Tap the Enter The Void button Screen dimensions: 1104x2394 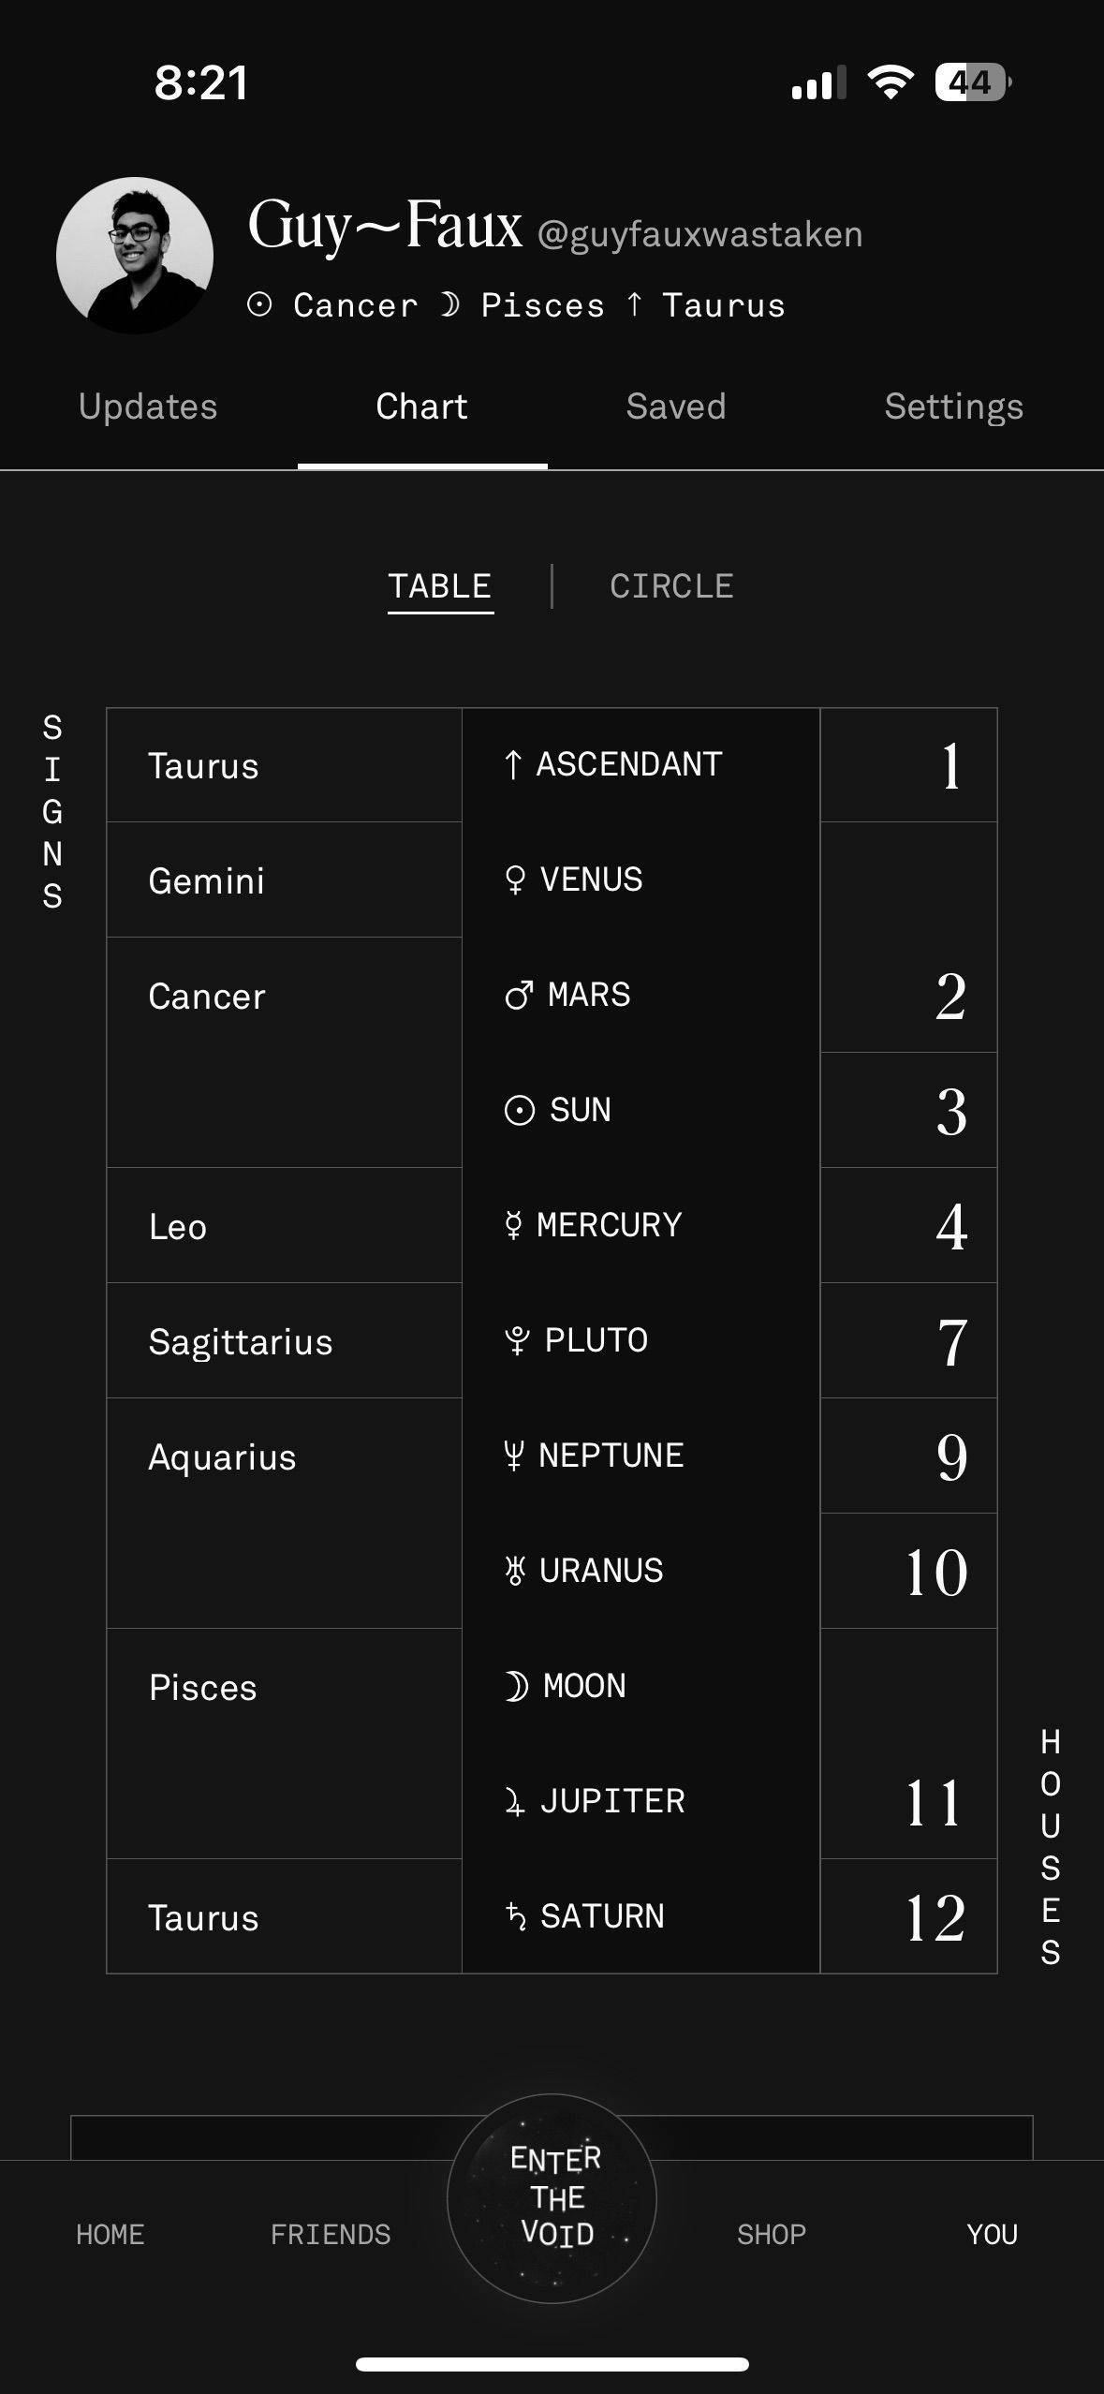[x=552, y=2197]
